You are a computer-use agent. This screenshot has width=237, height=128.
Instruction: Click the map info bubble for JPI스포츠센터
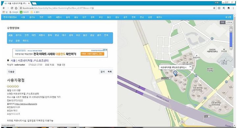tap(175, 67)
